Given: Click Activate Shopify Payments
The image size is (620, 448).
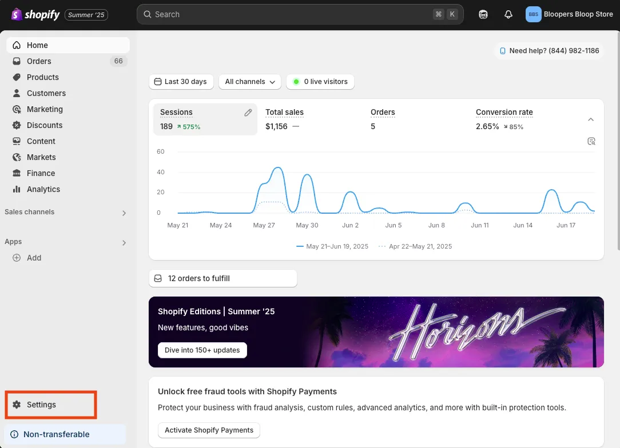Looking at the screenshot, I should pos(209,430).
